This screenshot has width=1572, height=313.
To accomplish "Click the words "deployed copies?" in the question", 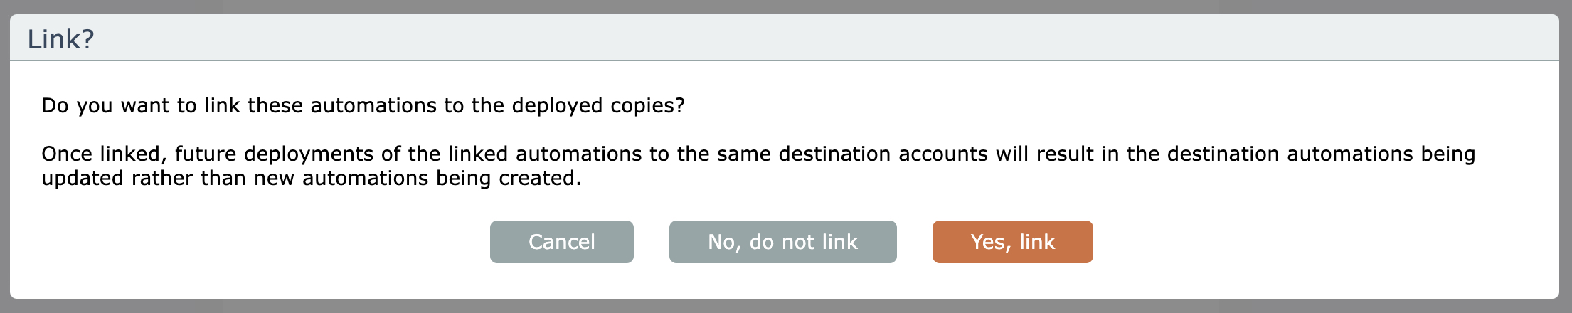I will pyautogui.click(x=598, y=105).
